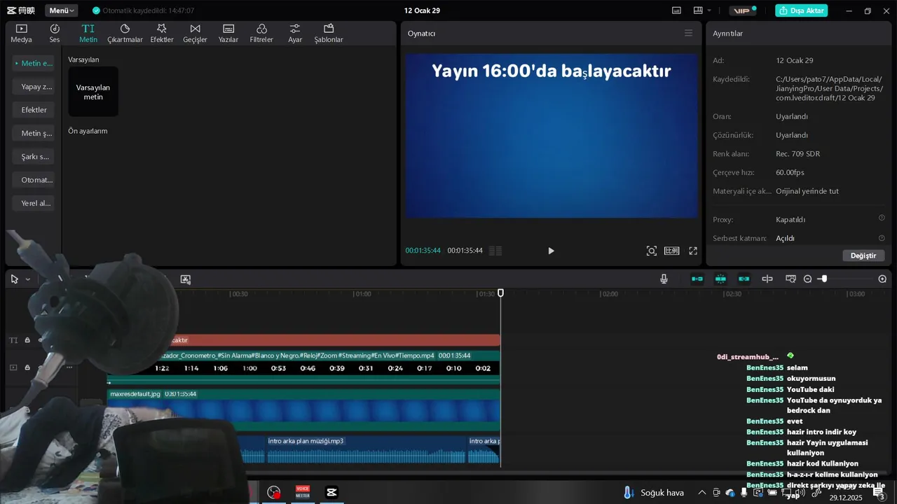The height and width of the screenshot is (504, 897).
Task: Open the keyboard shortcuts icon
Action: [x=676, y=10]
